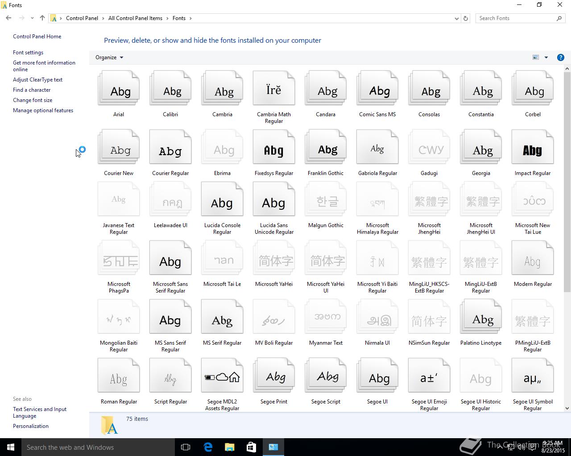Select the Palatino Linotype font
The image size is (571, 456).
tap(481, 317)
